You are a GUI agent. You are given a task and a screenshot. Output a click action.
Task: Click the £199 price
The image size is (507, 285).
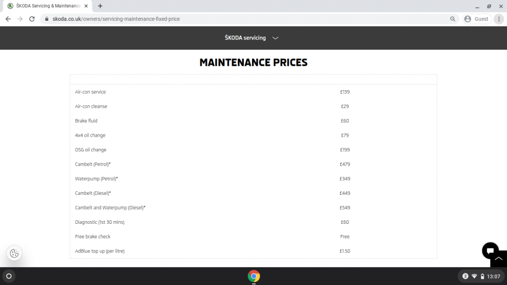tap(345, 150)
